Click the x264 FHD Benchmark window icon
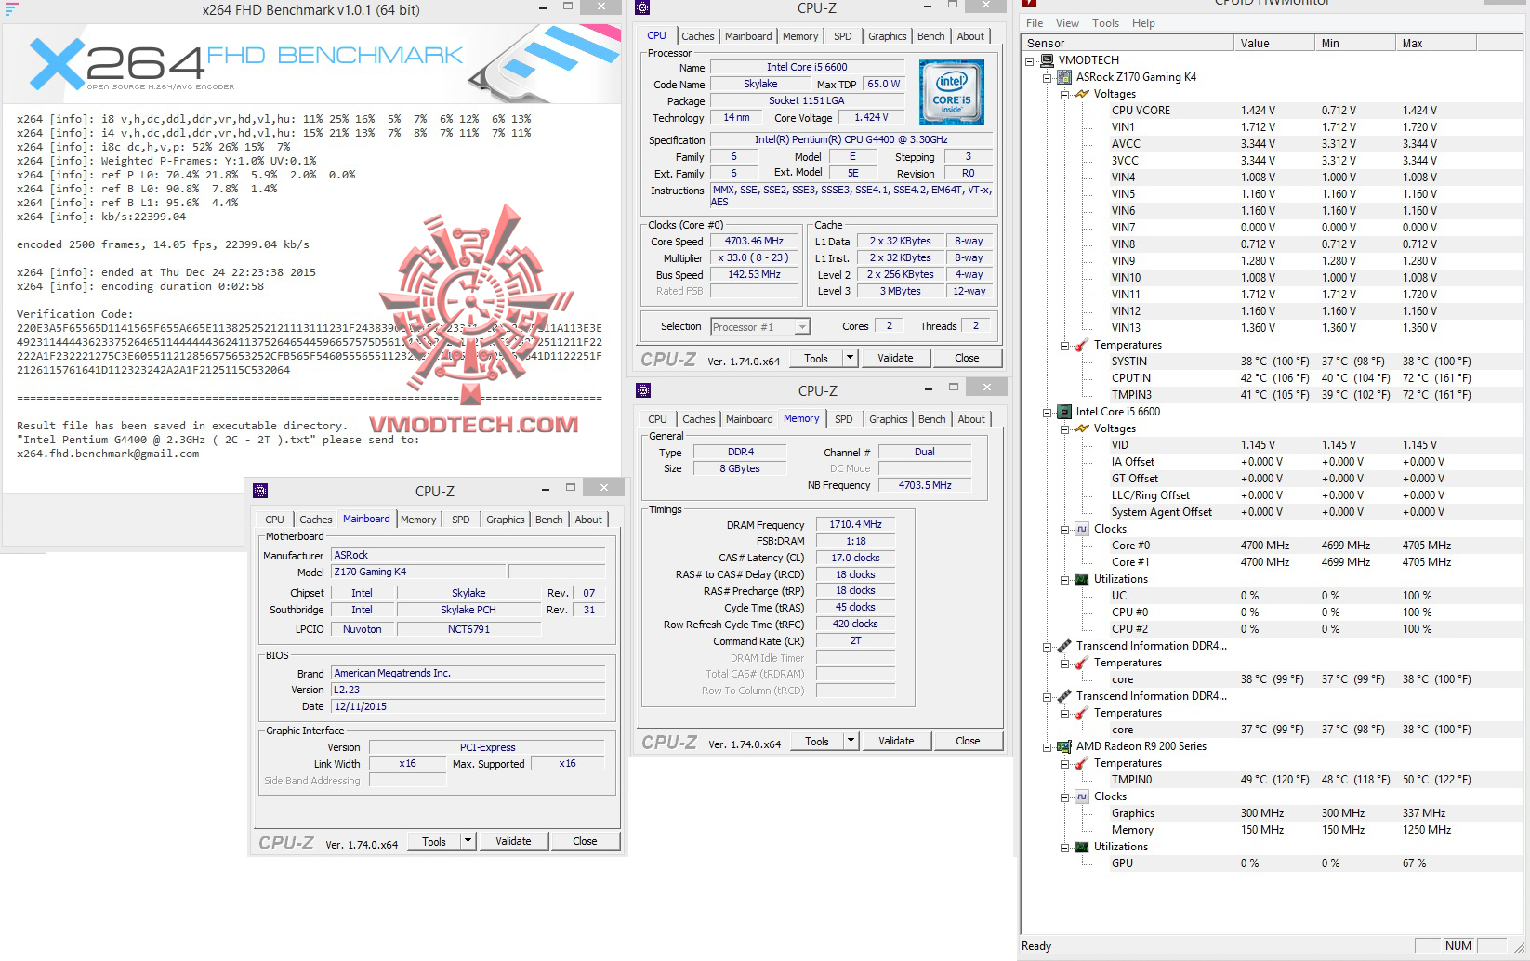The width and height of the screenshot is (1530, 961). pyautogui.click(x=12, y=9)
